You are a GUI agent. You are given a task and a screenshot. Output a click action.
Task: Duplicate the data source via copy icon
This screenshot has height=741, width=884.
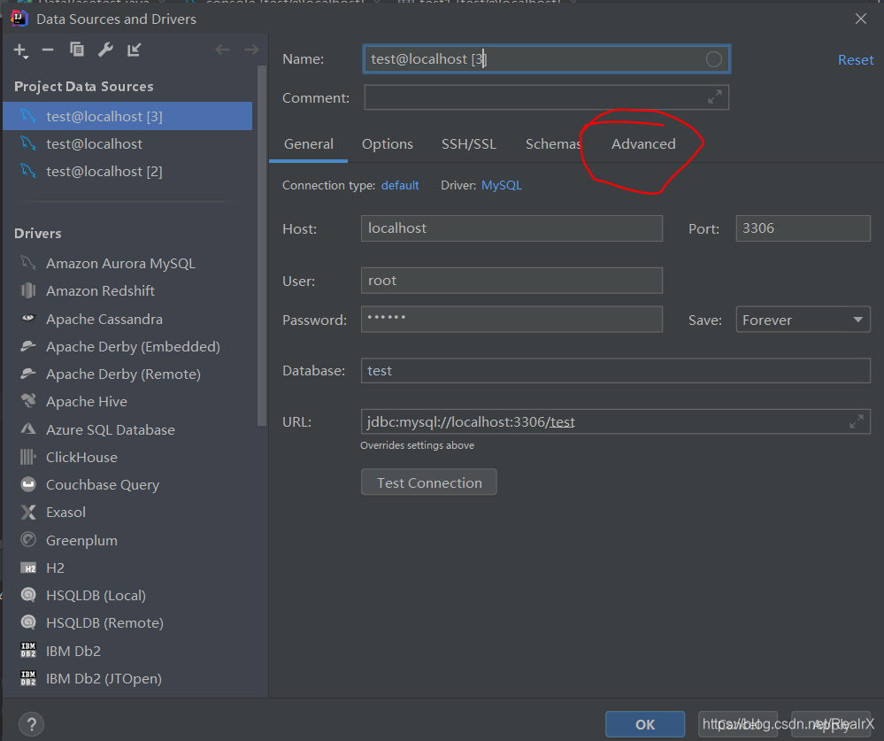[x=77, y=50]
